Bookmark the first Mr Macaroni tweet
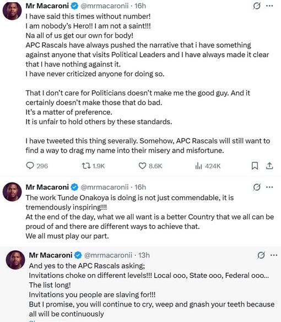The width and height of the screenshot is (281, 322). [255, 166]
